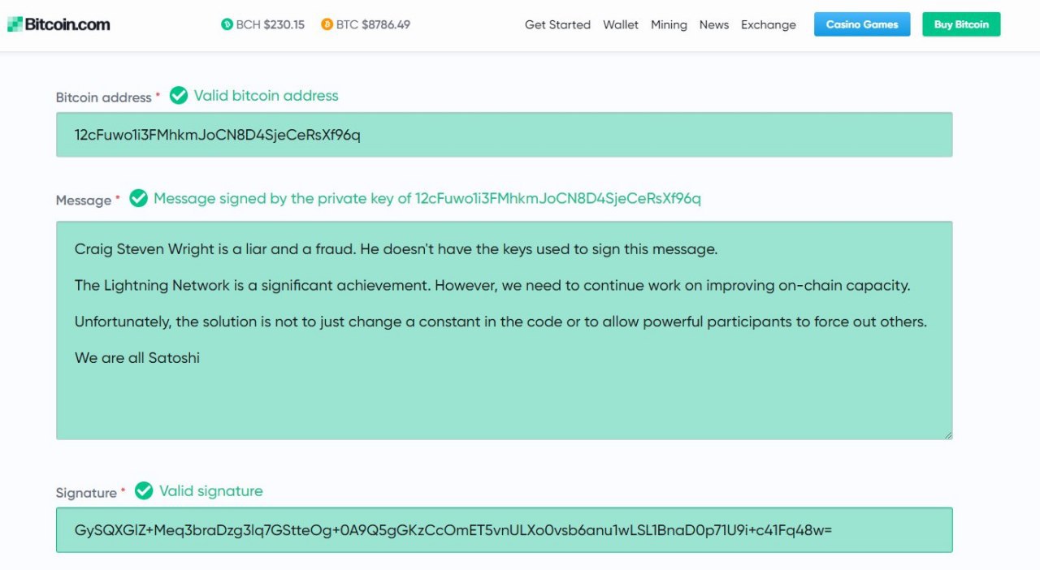Open the Get Started menu
The image size is (1040, 570).
coord(557,24)
